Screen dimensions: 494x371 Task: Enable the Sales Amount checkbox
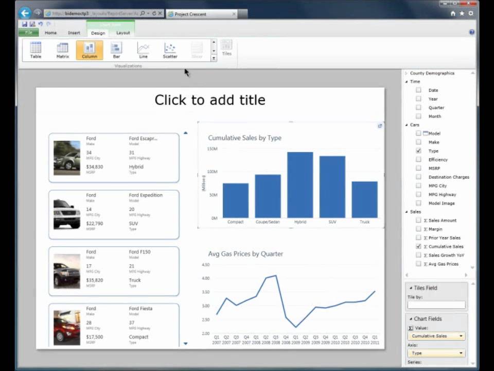click(x=418, y=220)
